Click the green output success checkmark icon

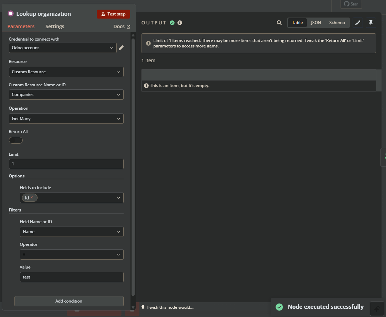(172, 23)
